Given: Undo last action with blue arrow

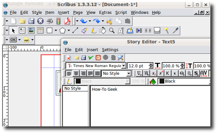Looking at the screenshot, I should pos(84,21).
